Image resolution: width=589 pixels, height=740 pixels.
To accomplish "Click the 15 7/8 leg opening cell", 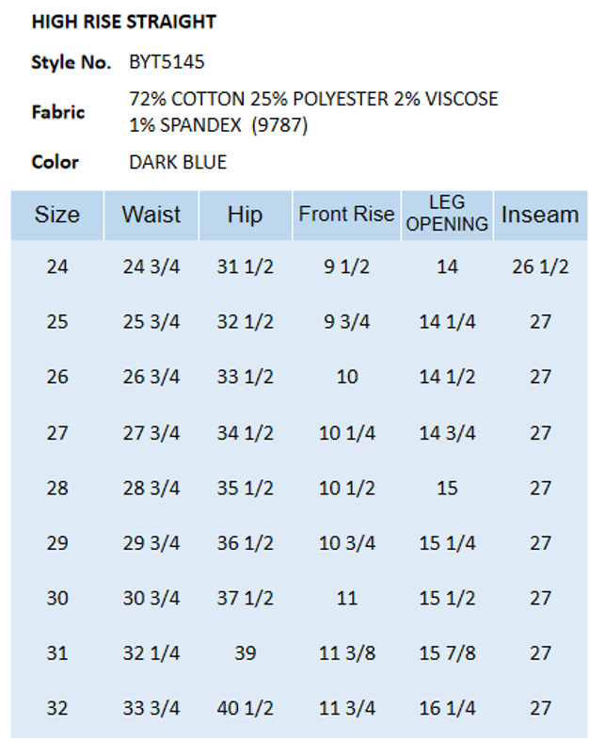I will 447,652.
